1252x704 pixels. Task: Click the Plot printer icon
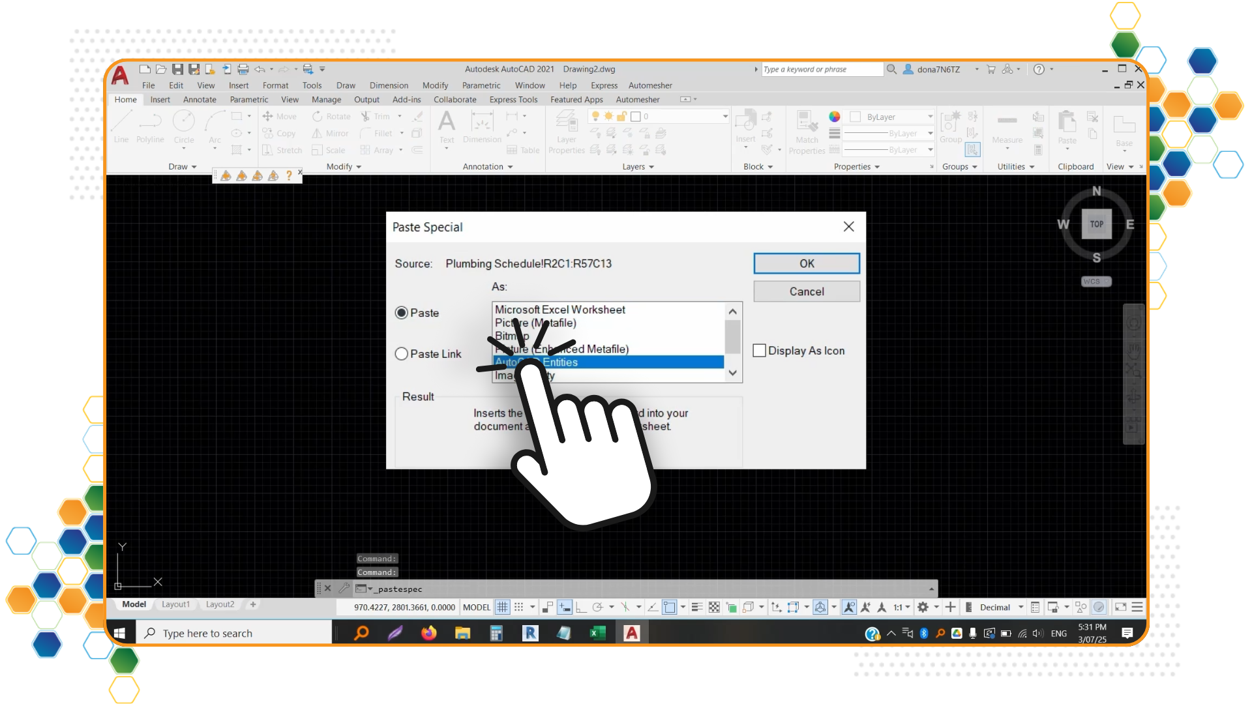(243, 69)
